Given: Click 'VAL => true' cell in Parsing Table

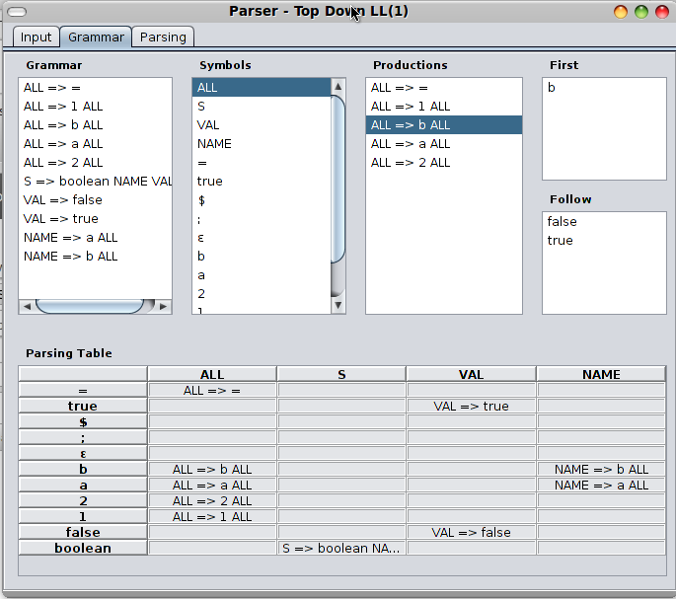Looking at the screenshot, I should (471, 406).
